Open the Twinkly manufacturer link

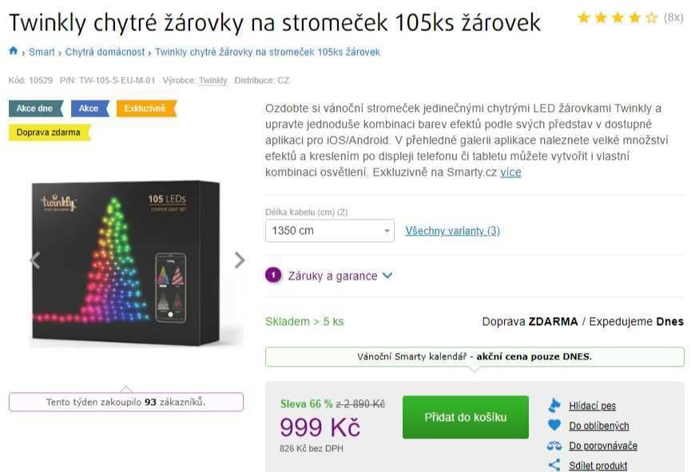(x=212, y=80)
